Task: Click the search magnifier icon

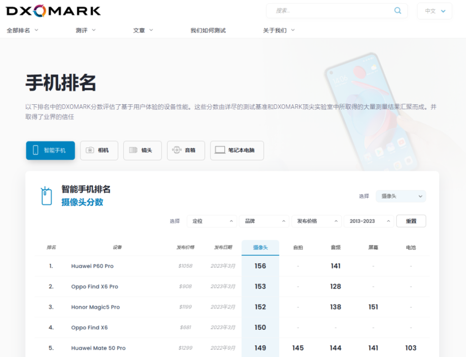Action: [x=397, y=10]
